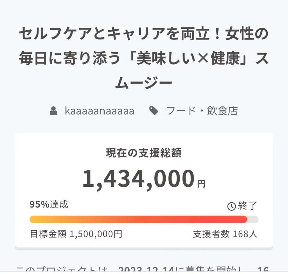Click the 目標金額 1,500,000円 text

[x=76, y=234]
